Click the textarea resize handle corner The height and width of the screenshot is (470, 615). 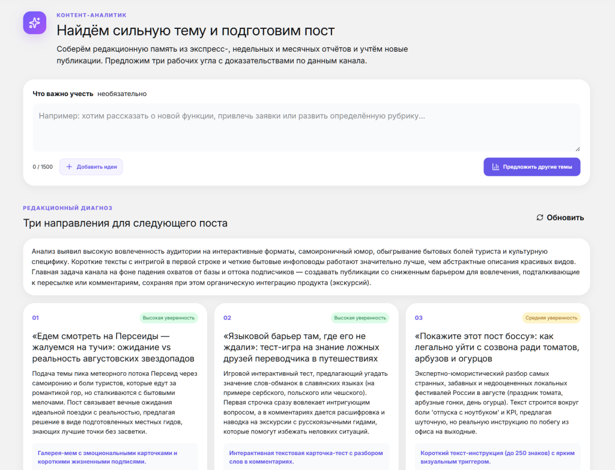(x=577, y=149)
